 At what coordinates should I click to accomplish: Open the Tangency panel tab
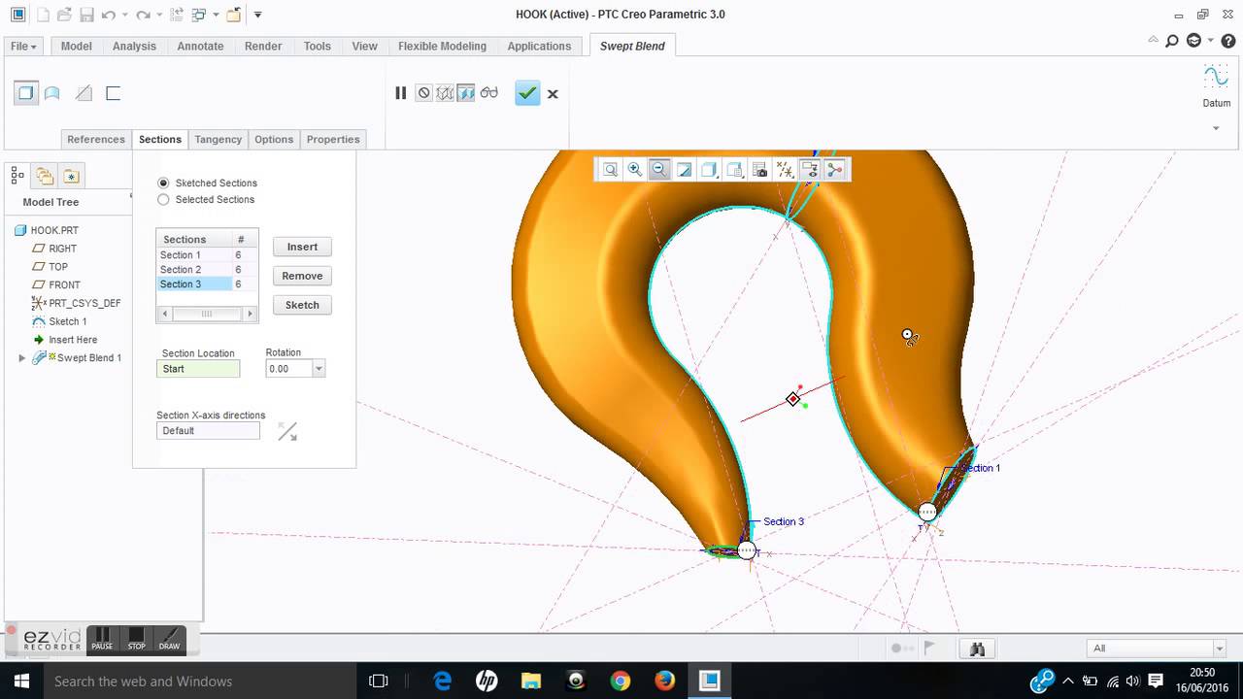[x=218, y=139]
